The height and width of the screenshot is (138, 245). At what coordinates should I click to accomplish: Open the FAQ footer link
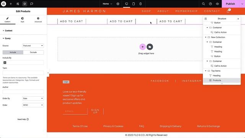click(142, 126)
